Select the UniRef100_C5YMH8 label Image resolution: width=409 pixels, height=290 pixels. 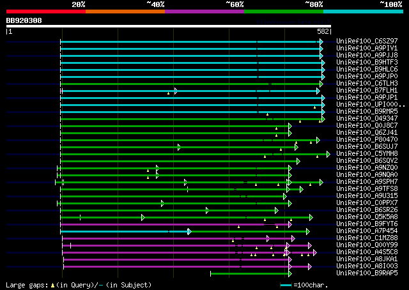click(x=367, y=153)
